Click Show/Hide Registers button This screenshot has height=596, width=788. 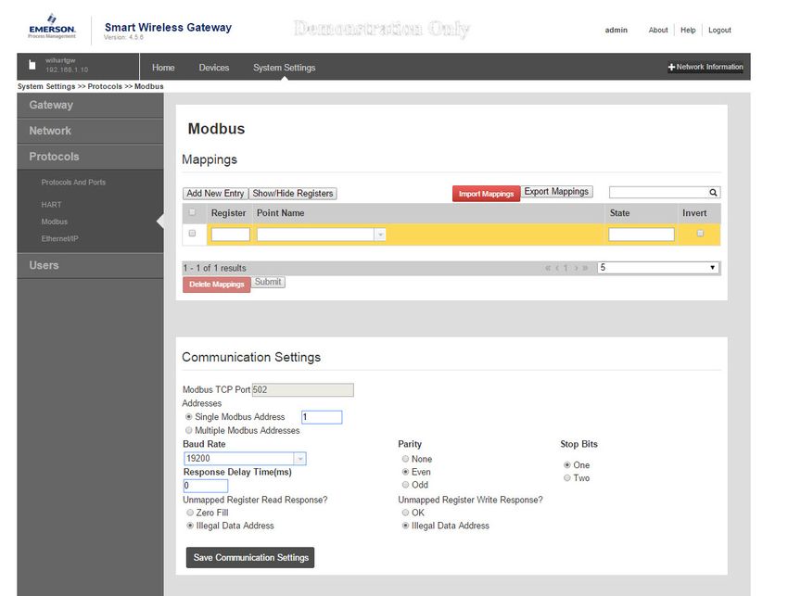pyautogui.click(x=292, y=194)
